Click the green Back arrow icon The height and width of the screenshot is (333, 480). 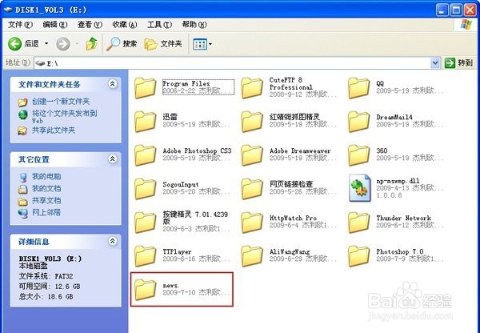[14, 44]
